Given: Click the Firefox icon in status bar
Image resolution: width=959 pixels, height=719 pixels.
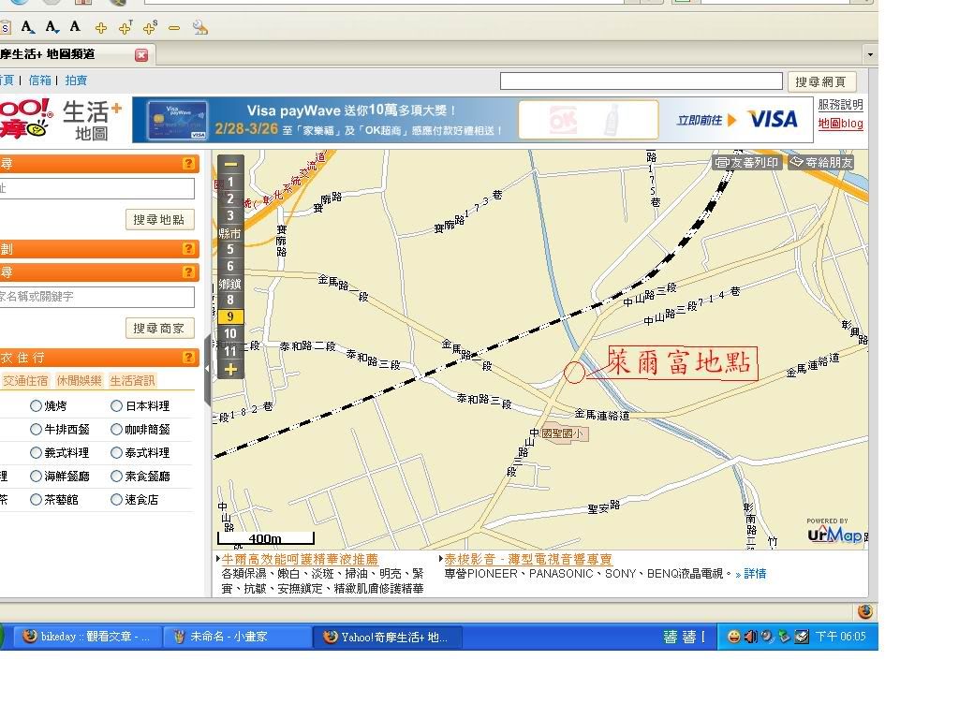Looking at the screenshot, I should (x=865, y=611).
